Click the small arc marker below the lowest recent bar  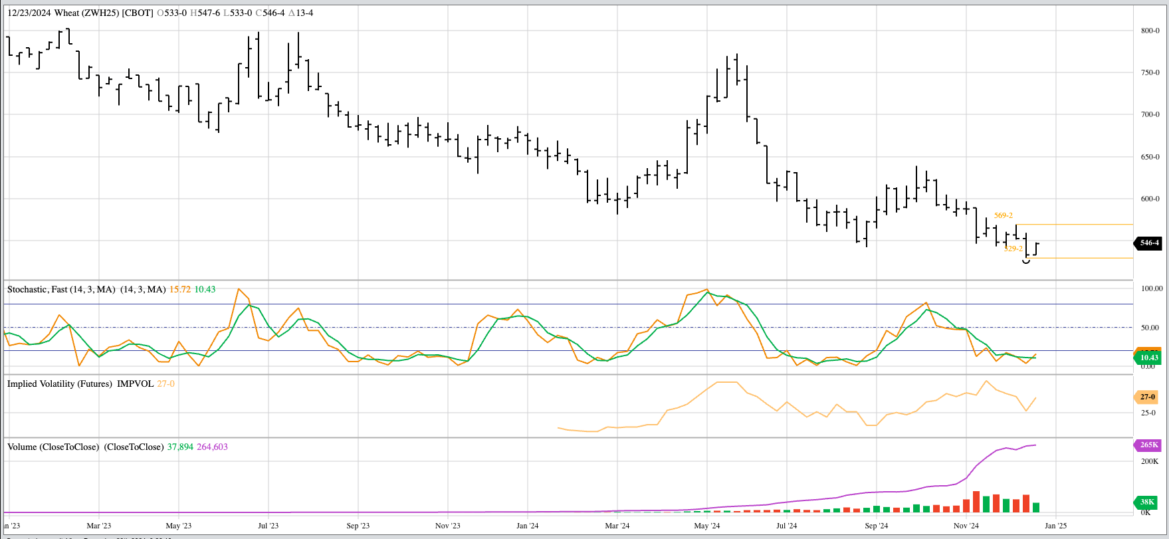[x=1026, y=261]
